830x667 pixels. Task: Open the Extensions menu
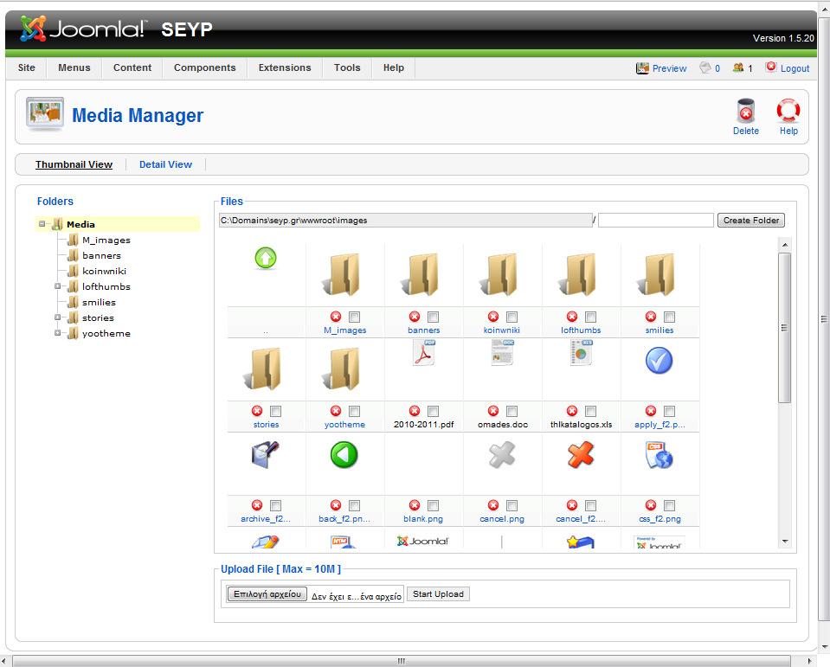click(285, 67)
